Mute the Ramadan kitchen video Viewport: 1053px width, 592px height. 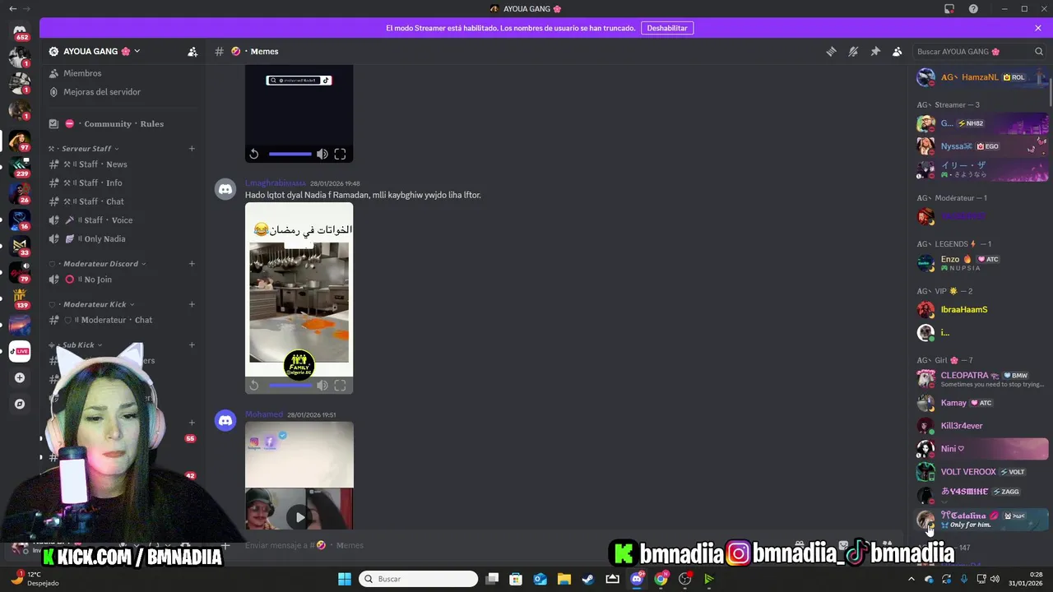point(322,385)
